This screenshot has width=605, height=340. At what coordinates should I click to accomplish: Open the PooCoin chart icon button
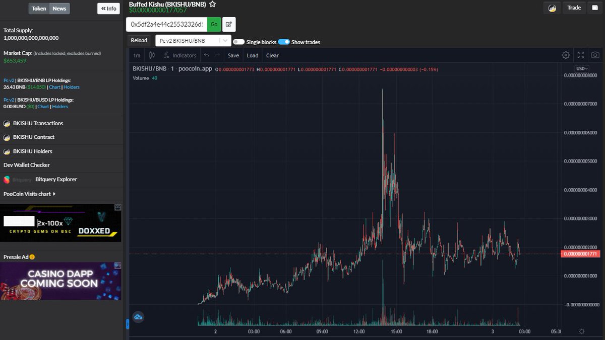click(x=553, y=8)
